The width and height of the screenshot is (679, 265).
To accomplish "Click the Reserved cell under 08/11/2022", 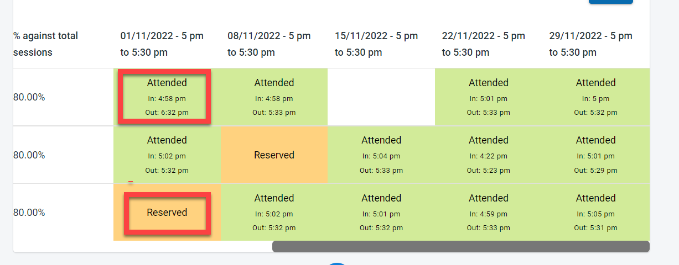I will pos(274,155).
